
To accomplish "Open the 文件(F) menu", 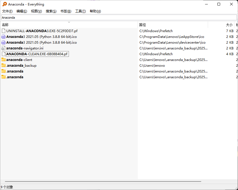I will [7, 11].
